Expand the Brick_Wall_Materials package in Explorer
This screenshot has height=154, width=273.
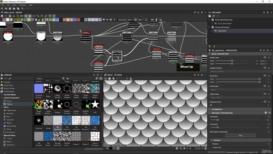(x=209, y=20)
